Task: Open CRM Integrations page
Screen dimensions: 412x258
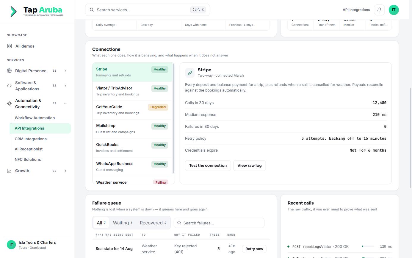Action: tap(31, 139)
